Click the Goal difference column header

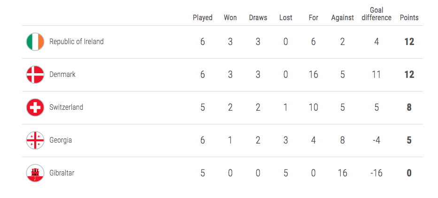[377, 14]
